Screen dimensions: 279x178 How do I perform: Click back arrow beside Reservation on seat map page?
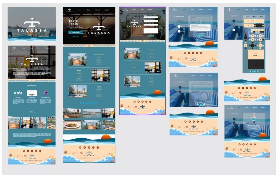coord(229,16)
